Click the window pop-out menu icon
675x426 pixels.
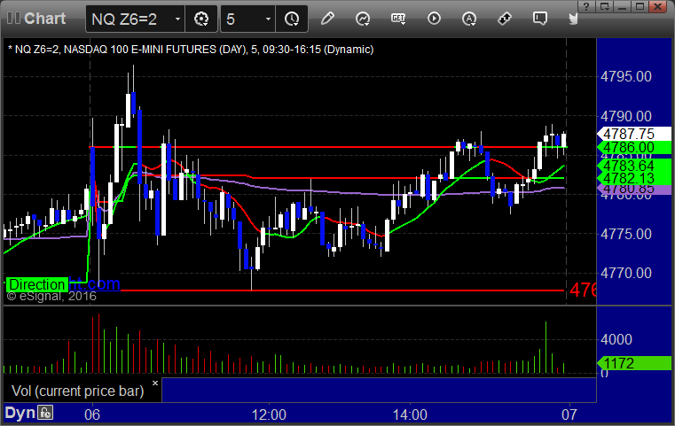point(604,6)
